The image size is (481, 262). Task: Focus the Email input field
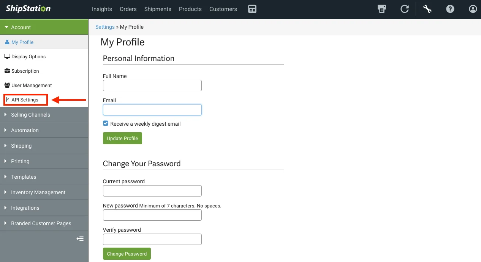tap(152, 110)
